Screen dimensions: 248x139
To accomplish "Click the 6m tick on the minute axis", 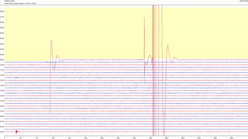I will [53, 138].
